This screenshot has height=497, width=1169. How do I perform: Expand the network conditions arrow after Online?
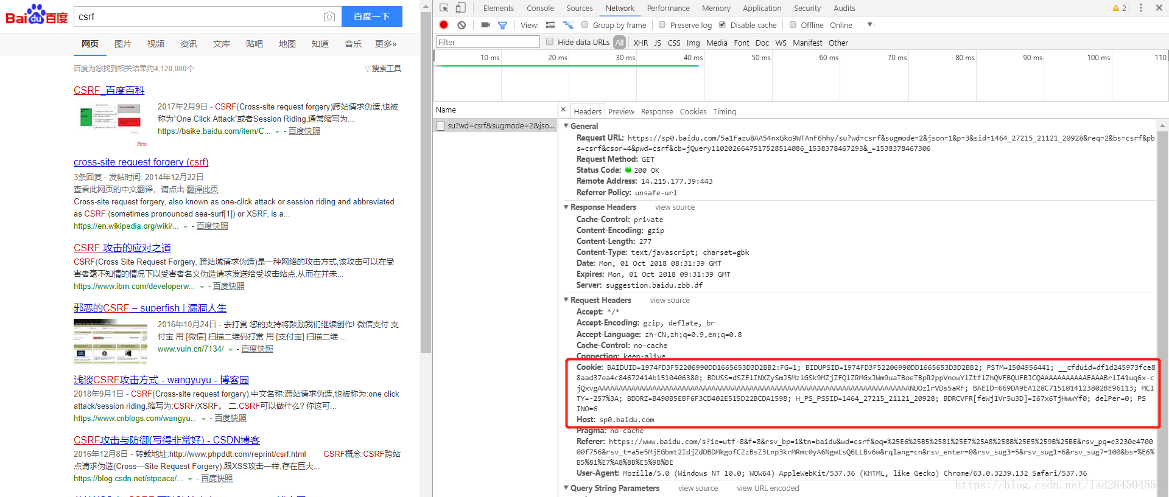point(871,25)
